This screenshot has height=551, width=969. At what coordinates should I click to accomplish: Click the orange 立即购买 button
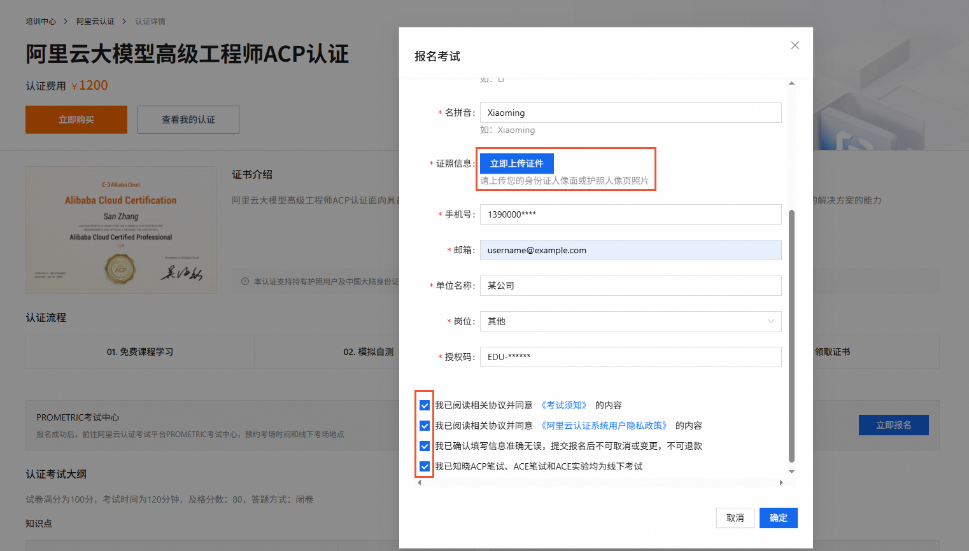point(76,120)
